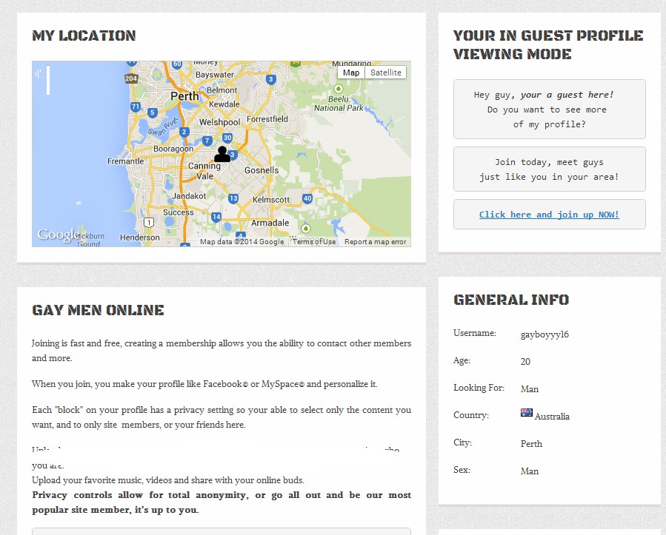Click the City value Perth
The width and height of the screenshot is (666, 535).
[x=531, y=444]
